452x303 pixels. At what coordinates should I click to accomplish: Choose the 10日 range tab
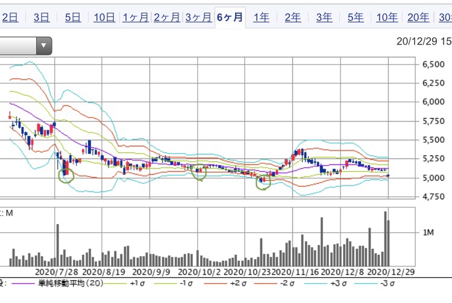(104, 17)
